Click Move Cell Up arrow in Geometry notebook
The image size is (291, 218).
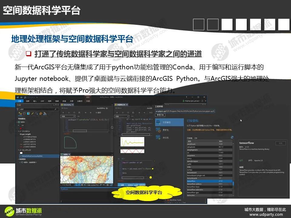click(85, 113)
